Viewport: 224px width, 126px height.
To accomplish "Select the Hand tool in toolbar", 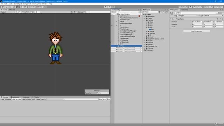I will 3,7.
